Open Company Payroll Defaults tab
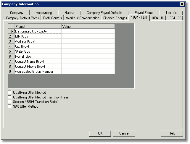This screenshot has width=190, height=144. tap(104, 13)
